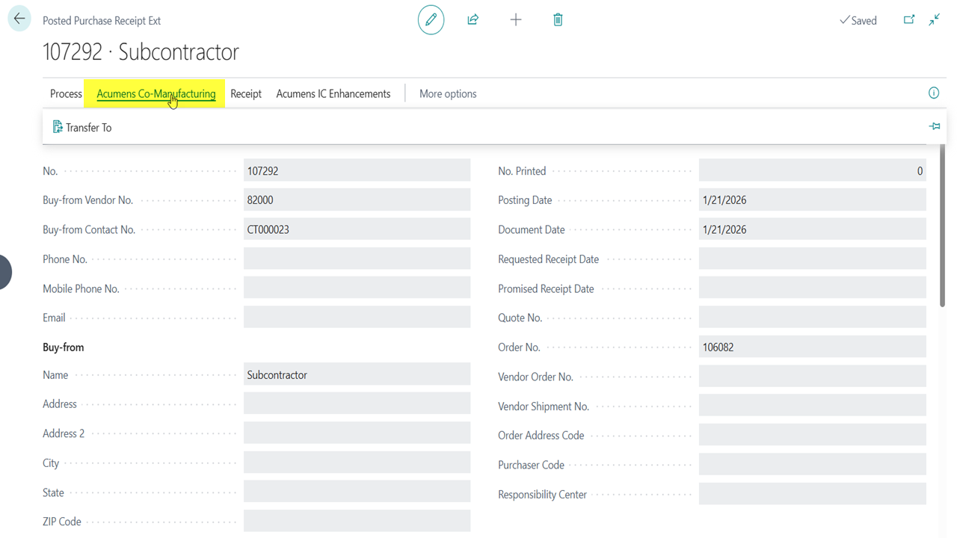This screenshot has height=538, width=957.
Task: Click the Saved status indicator
Action: click(x=858, y=21)
